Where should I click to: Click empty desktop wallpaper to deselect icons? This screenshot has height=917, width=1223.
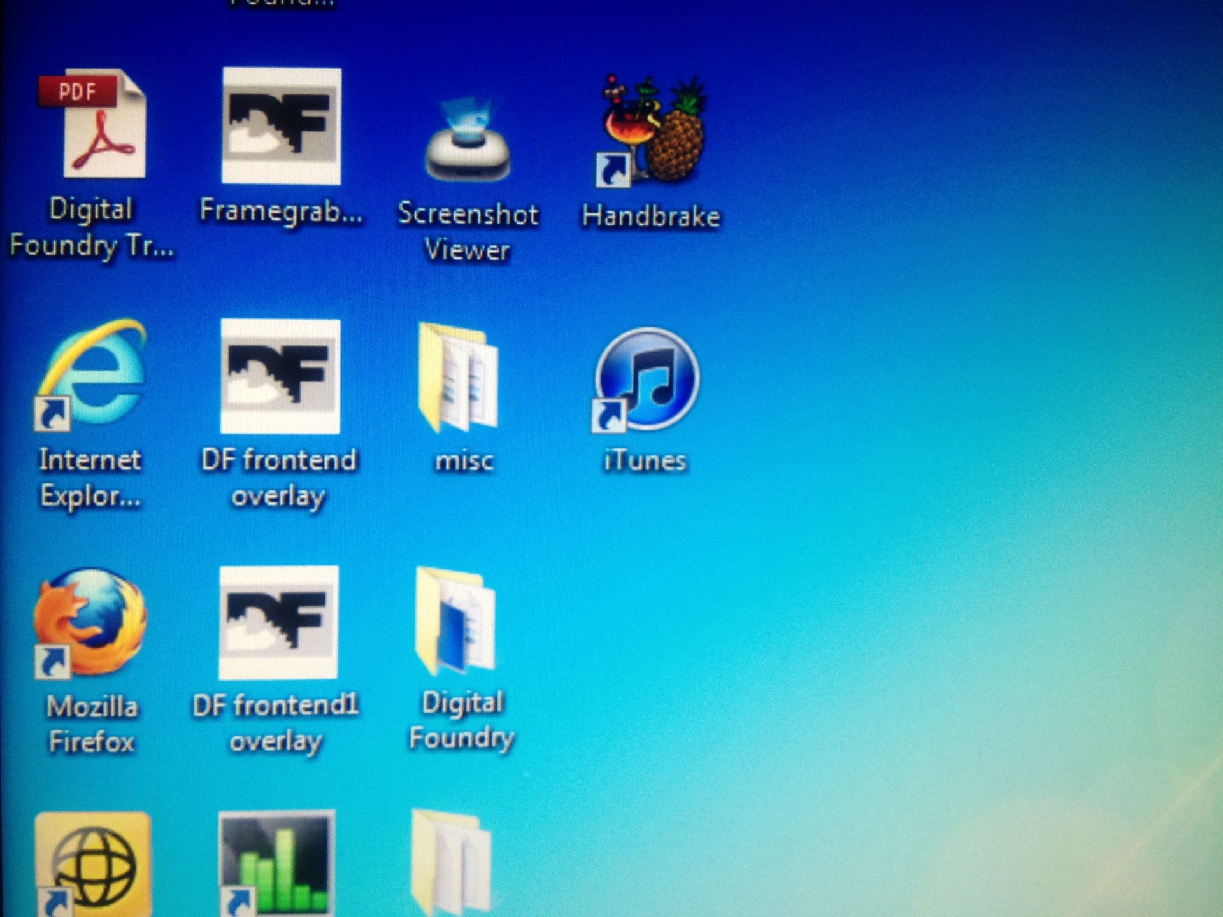pos(955,509)
